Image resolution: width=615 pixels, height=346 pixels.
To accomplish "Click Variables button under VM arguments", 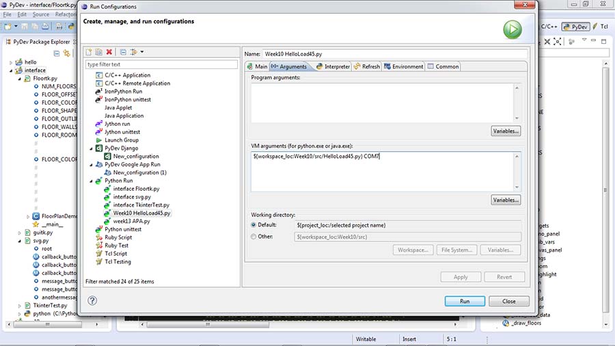I will (506, 200).
